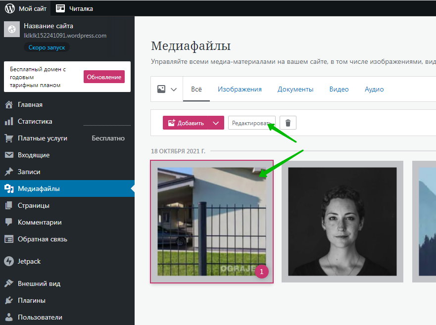Open the Главная menu item
The height and width of the screenshot is (325, 436).
(x=67, y=104)
